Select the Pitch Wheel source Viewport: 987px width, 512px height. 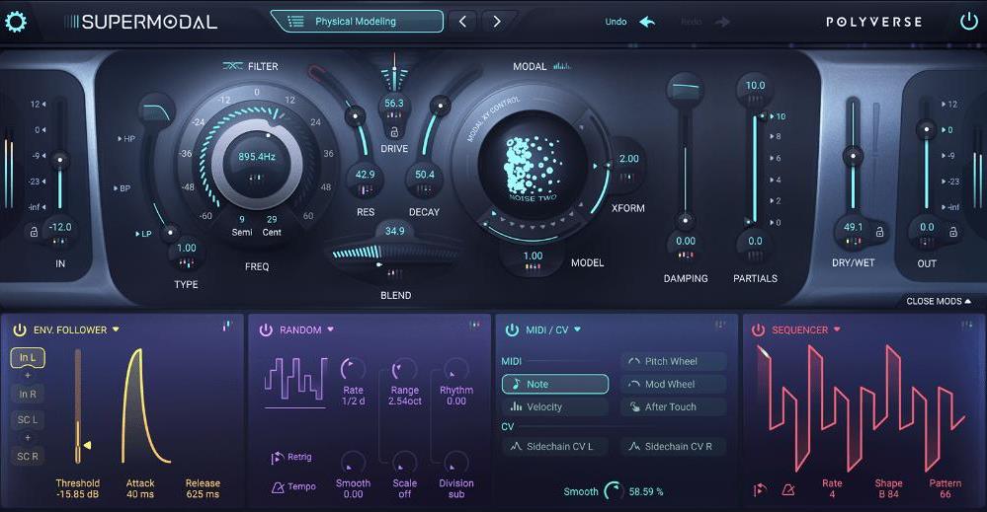674,361
